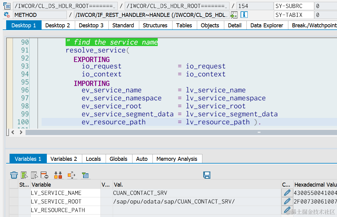337x217 pixels.
Task: Open the Detail tab
Action: (x=235, y=25)
